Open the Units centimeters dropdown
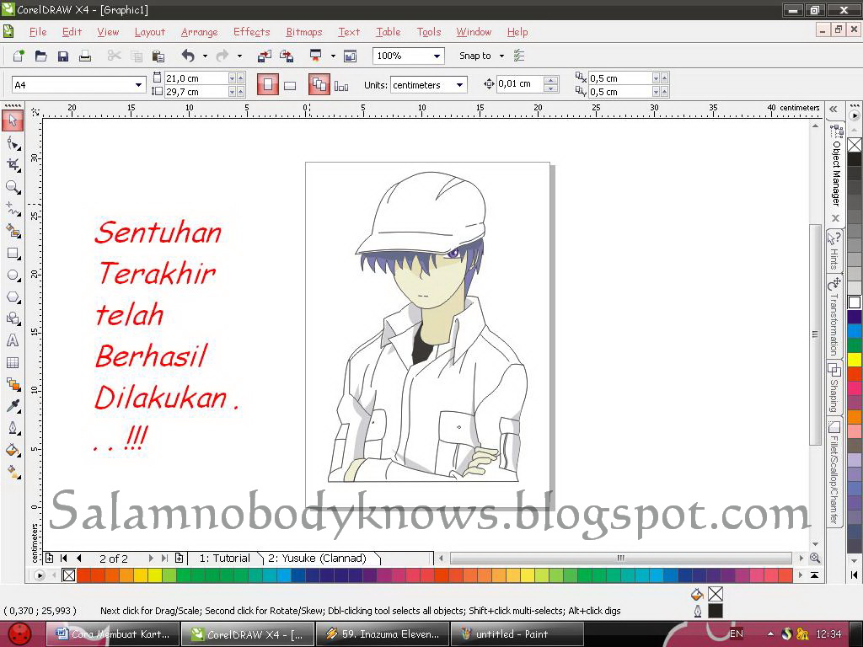The height and width of the screenshot is (647, 863). 459,85
